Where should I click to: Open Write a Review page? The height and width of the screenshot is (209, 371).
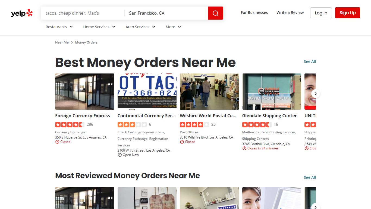tap(290, 13)
